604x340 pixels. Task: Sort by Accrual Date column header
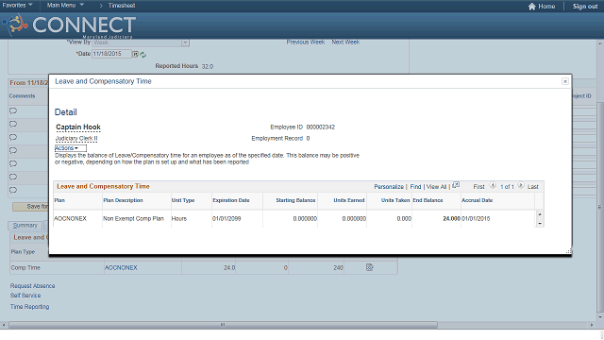point(477,200)
